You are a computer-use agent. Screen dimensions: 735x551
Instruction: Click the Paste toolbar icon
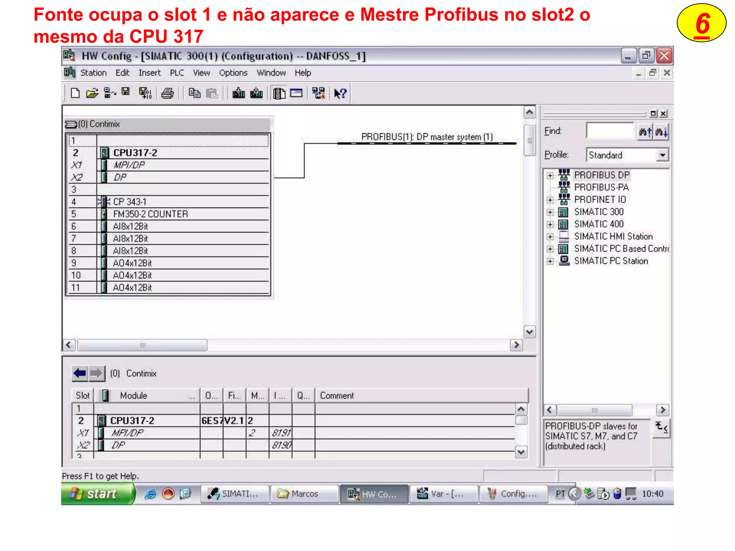click(x=212, y=93)
